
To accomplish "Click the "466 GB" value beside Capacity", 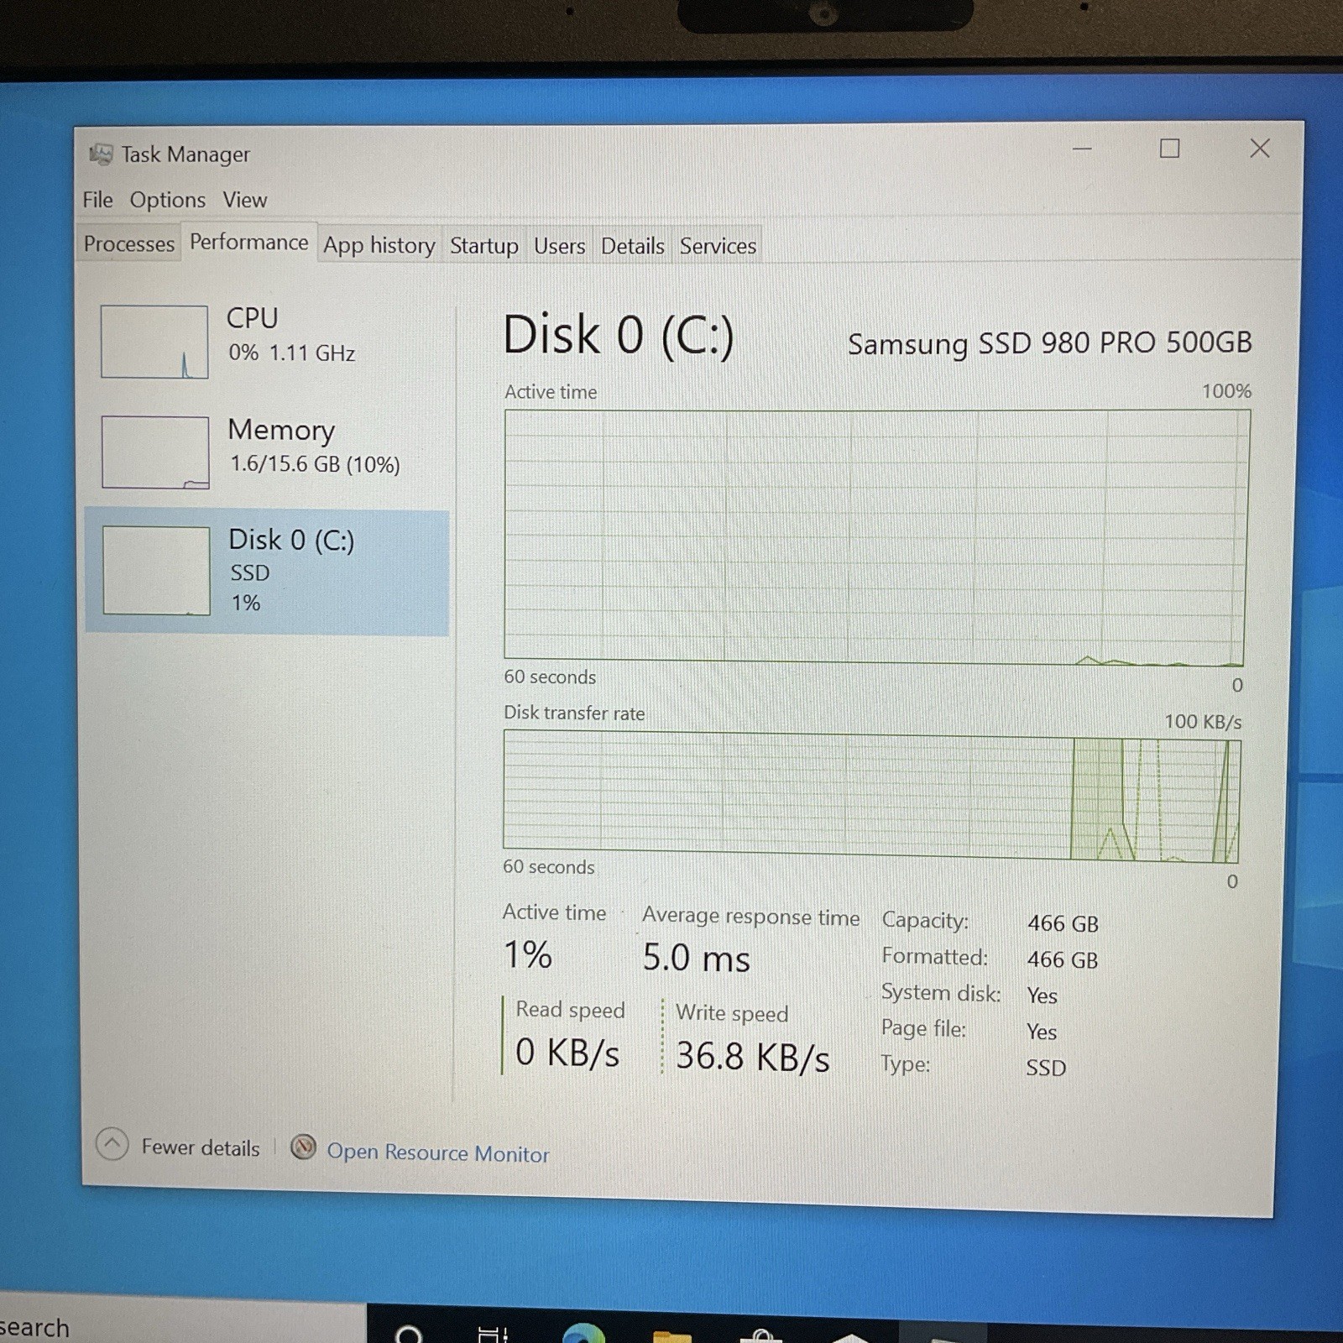I will (1063, 923).
